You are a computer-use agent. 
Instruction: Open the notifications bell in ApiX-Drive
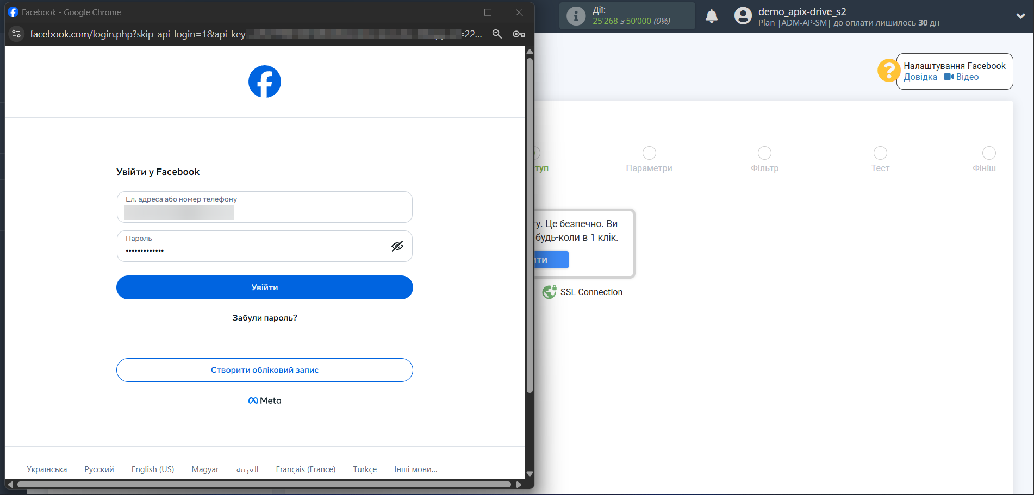click(712, 16)
